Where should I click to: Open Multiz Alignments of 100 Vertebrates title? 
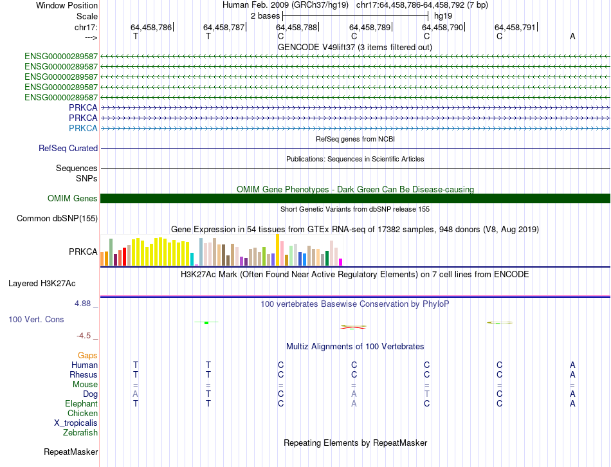tap(355, 346)
